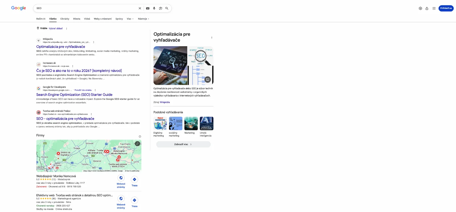Open the Google apps grid
This screenshot has height=212, width=456.
434,8
